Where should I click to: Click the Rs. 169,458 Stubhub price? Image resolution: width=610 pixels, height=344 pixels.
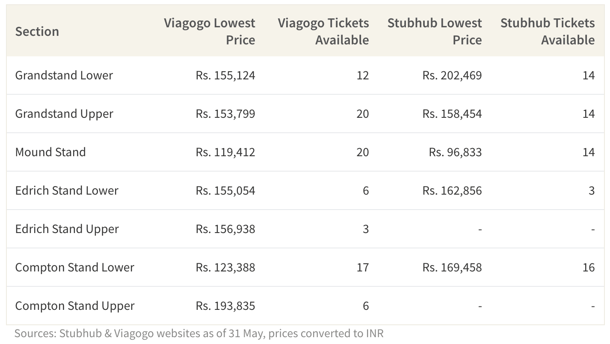[452, 268]
